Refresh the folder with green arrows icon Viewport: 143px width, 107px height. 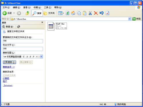coord(67,13)
